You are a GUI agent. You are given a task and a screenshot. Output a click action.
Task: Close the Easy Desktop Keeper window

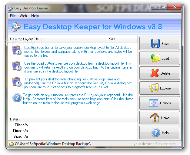pos(175,7)
